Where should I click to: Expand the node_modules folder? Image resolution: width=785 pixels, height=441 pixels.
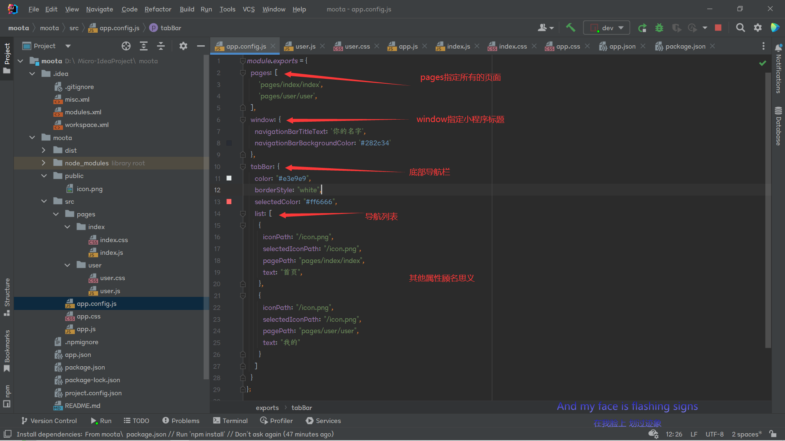point(44,163)
